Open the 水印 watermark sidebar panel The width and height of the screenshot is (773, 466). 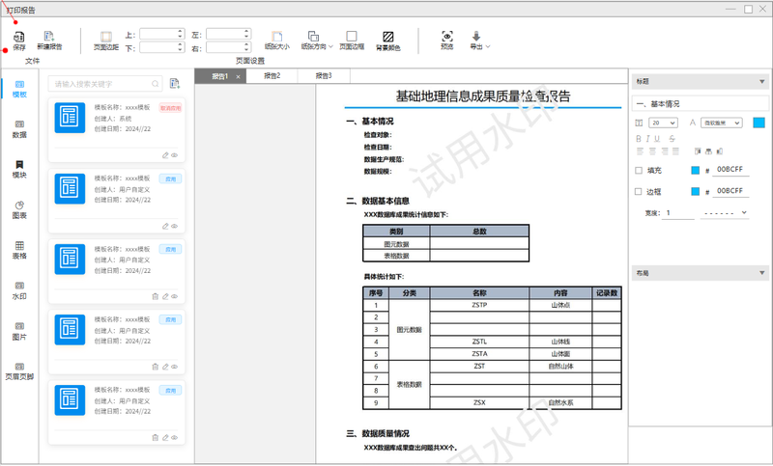coord(19,290)
